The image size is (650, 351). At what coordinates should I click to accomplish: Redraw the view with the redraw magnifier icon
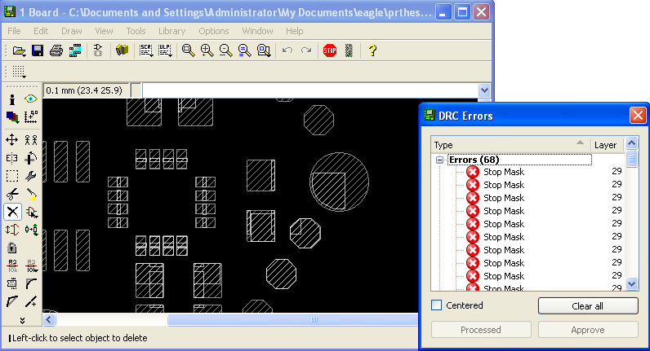tap(245, 50)
